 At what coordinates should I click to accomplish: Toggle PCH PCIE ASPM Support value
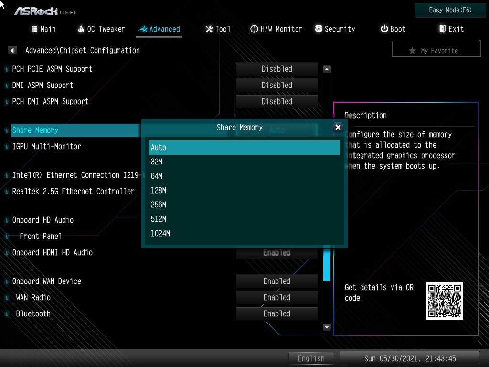click(x=276, y=69)
